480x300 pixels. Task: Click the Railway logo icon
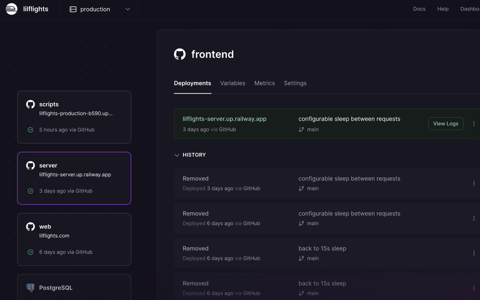[12, 9]
